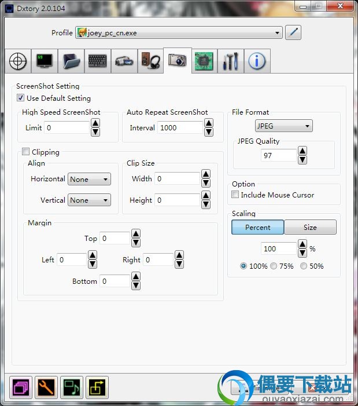The image size is (358, 406).
Task: Select the 50% scaling radio button
Action: (304, 266)
